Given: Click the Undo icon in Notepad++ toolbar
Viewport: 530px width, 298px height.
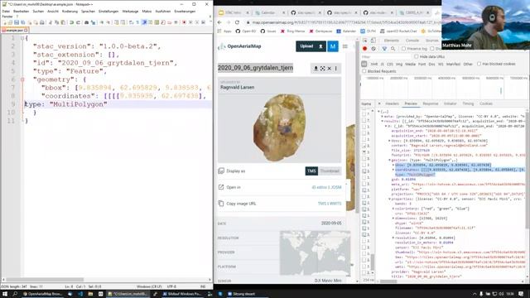Looking at the screenshot, I should click(x=71, y=22).
